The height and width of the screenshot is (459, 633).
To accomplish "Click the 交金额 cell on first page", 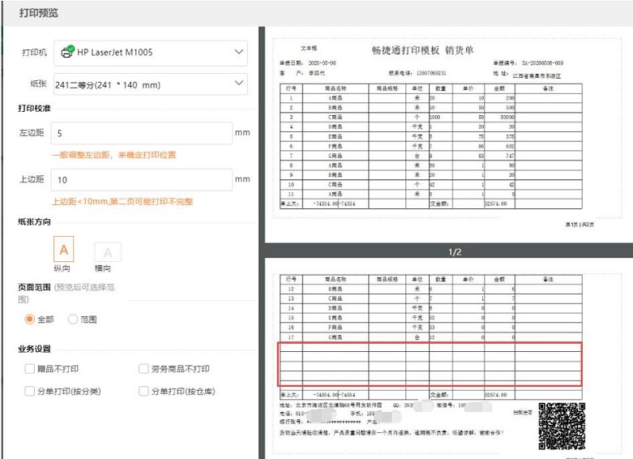I will coord(440,204).
